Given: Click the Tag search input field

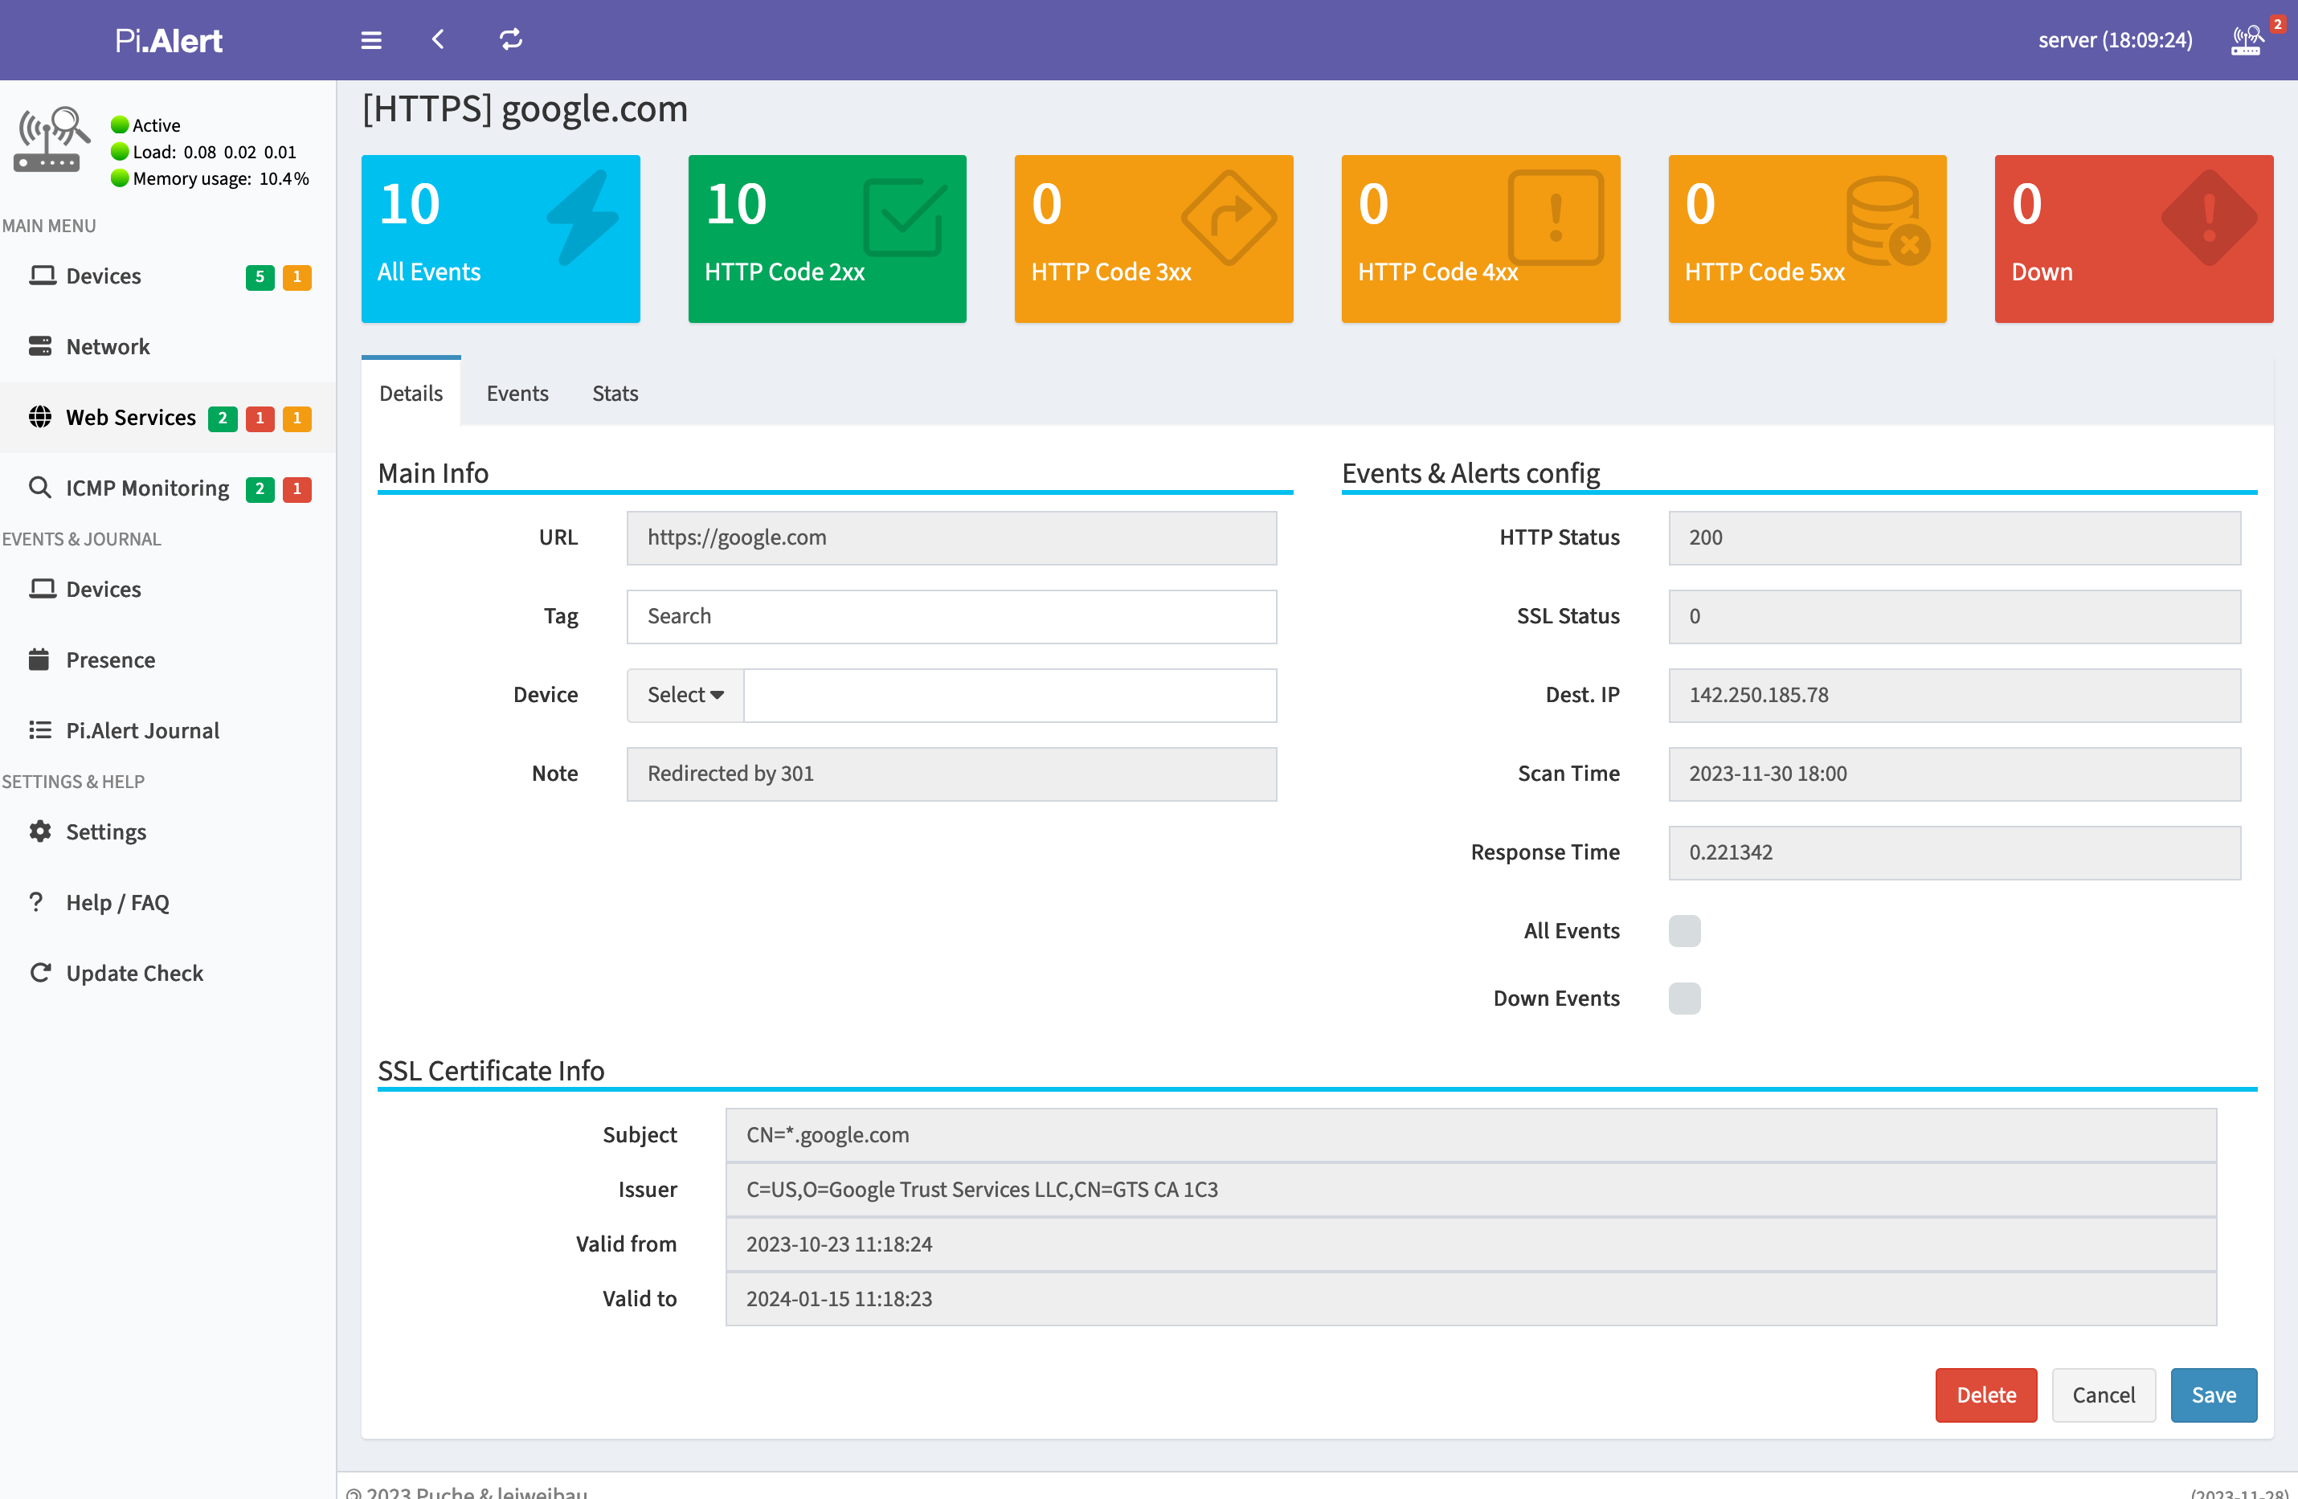Looking at the screenshot, I should pos(951,616).
